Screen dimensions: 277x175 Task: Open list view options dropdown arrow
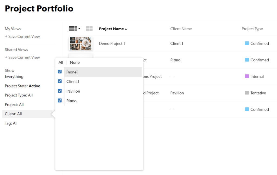[x=79, y=28]
